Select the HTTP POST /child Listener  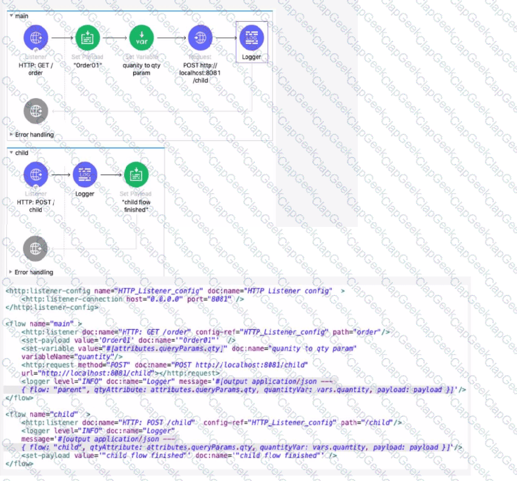(36, 175)
